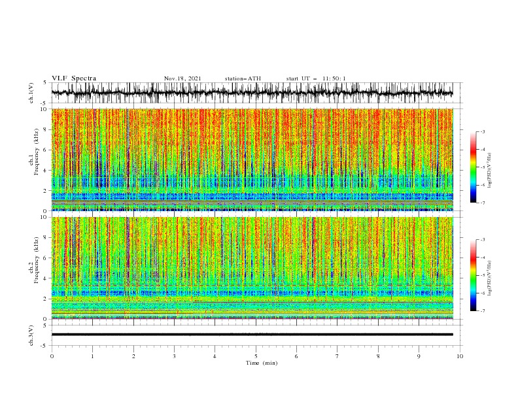Screen dimensions: 518x400
Task: Click the "start UT = 11:50:1" text
Action: click(x=316, y=78)
